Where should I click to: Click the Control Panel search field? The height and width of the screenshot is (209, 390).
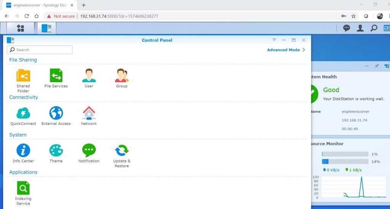(40, 50)
